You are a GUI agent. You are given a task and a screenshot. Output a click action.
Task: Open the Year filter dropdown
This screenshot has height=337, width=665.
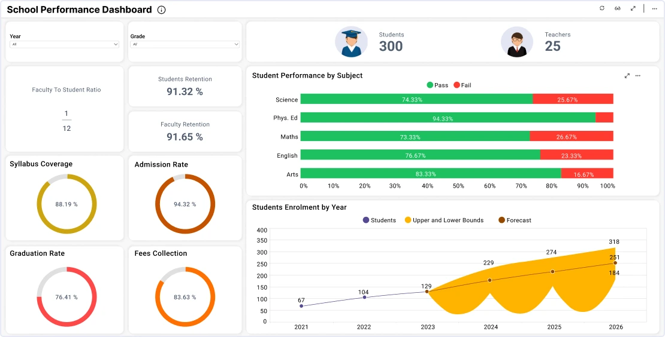65,44
